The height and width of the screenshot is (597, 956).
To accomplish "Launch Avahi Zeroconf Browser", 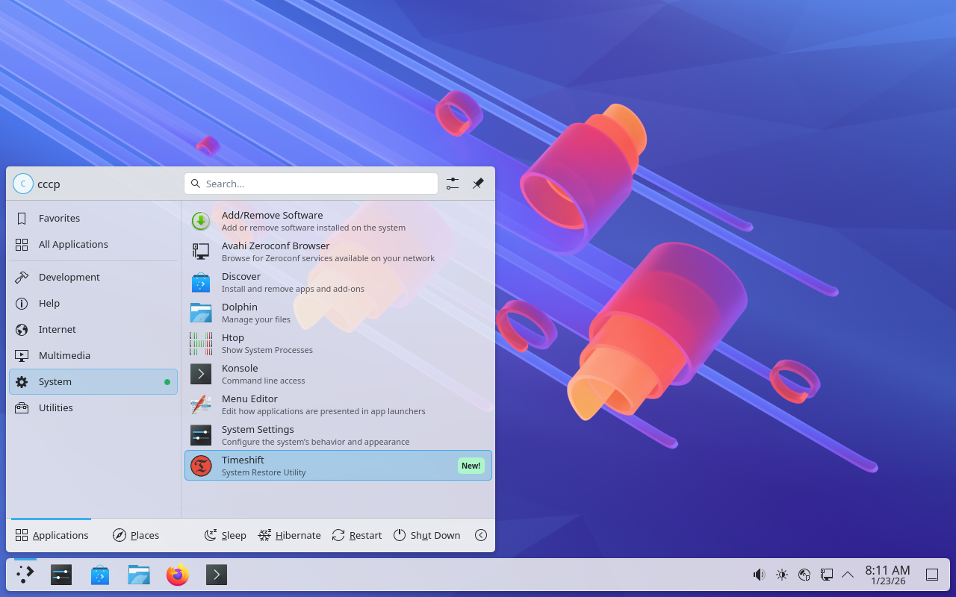I will click(338, 251).
